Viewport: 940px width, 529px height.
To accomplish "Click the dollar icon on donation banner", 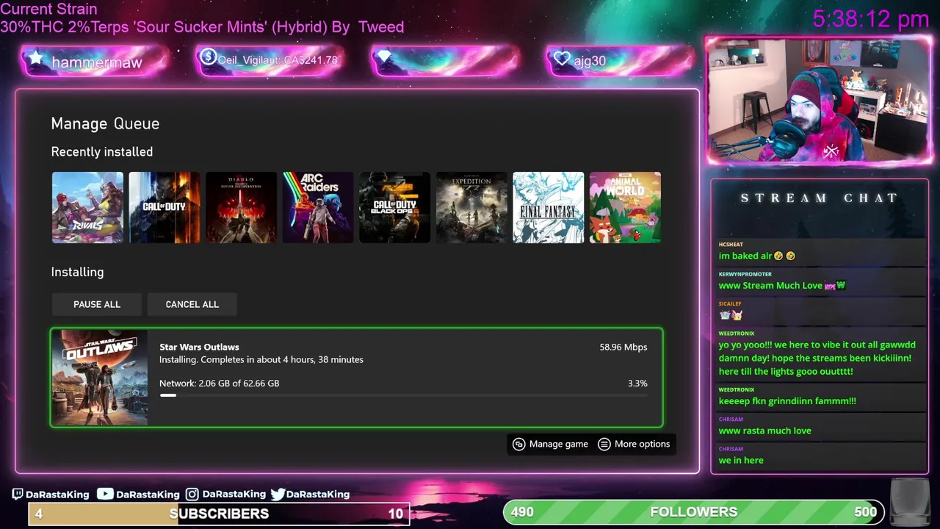I will click(208, 57).
